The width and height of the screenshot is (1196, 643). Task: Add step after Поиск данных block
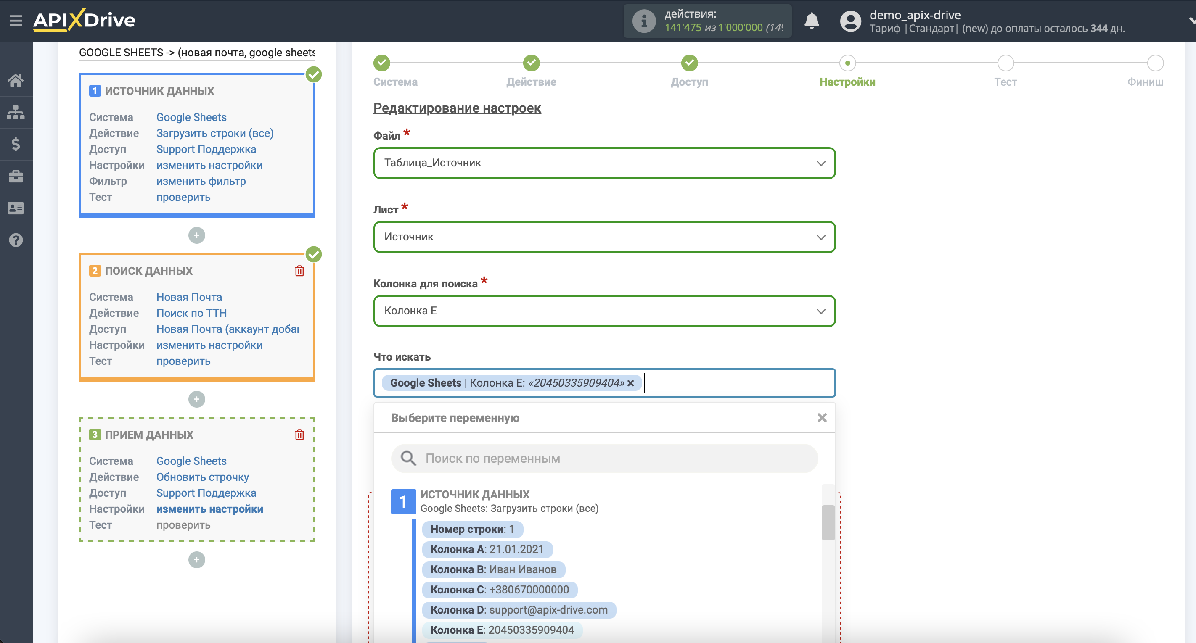tap(196, 399)
